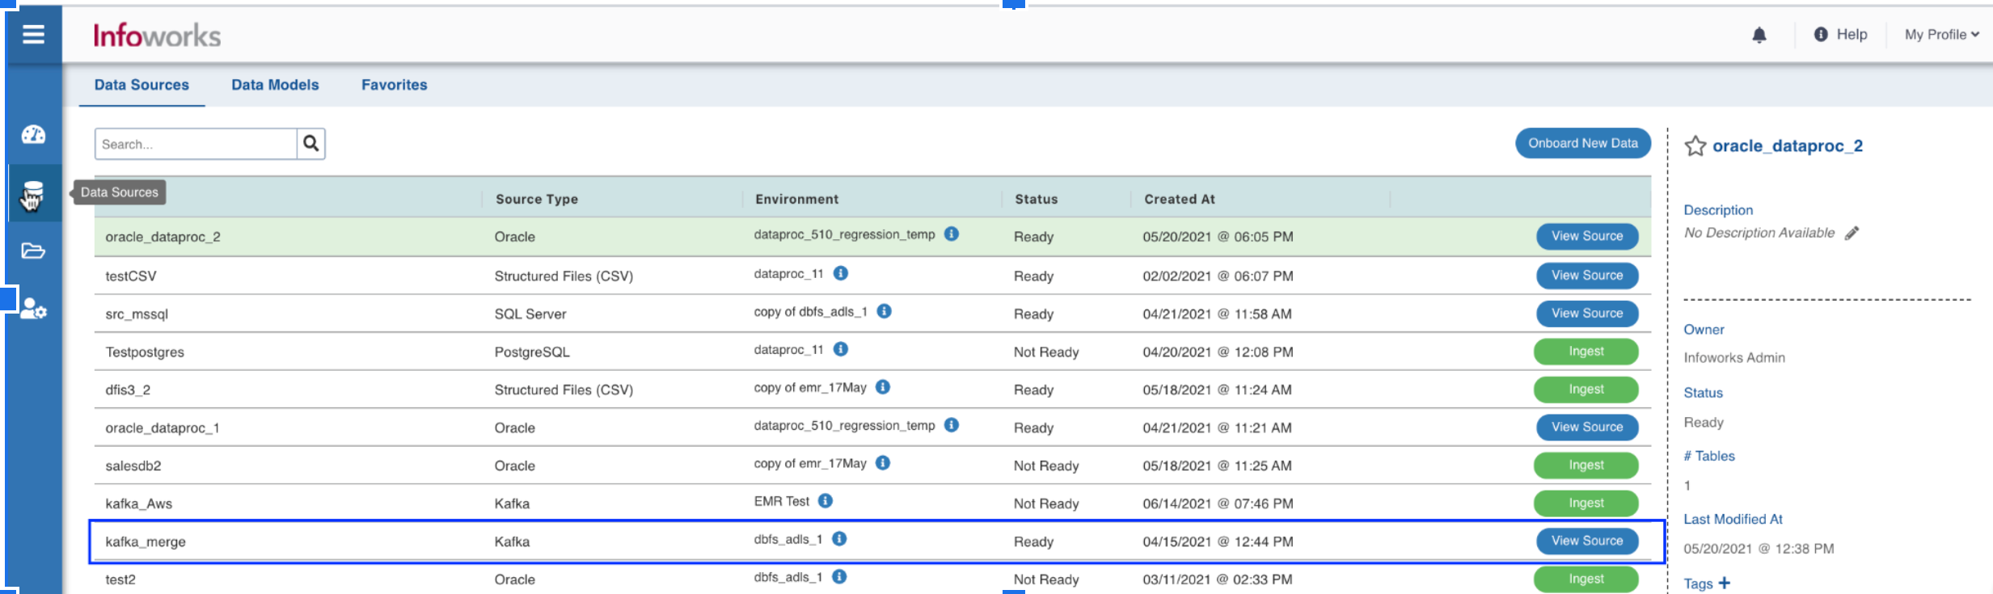Select the dfis3_2 row name

[128, 390]
